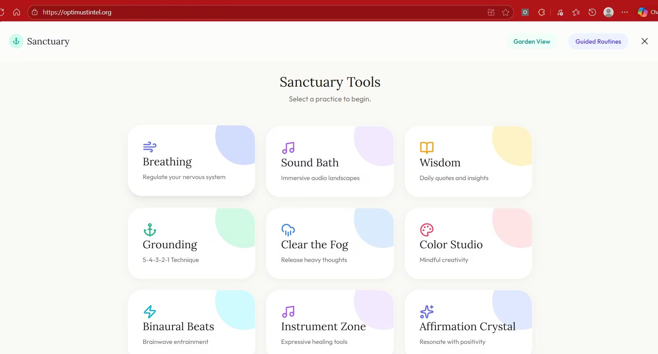Open the Favorites list star icon
The width and height of the screenshot is (658, 354).
pyautogui.click(x=575, y=12)
